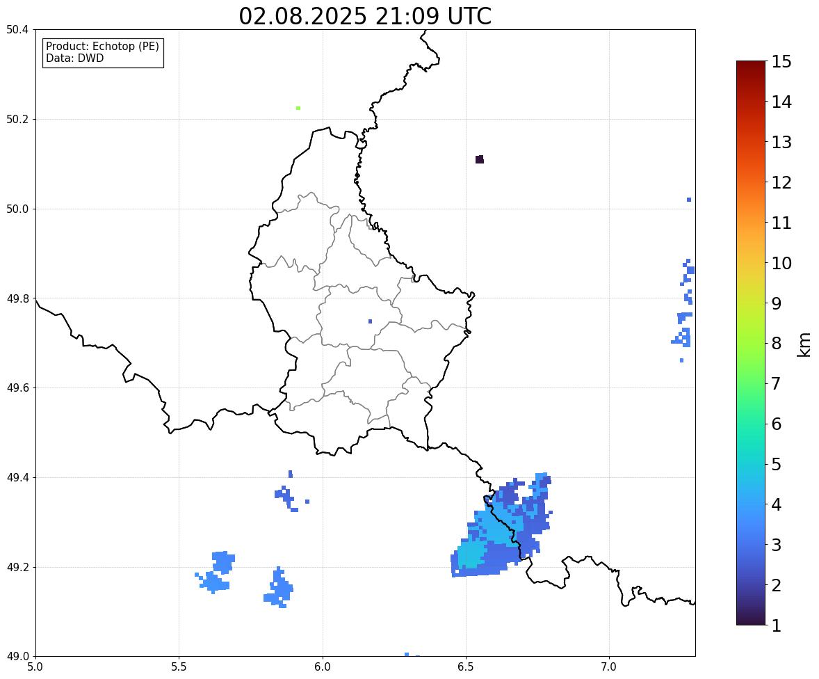Image resolution: width=819 pixels, height=679 pixels.
Task: Click the y-axis label 49.8
Action: pos(17,298)
